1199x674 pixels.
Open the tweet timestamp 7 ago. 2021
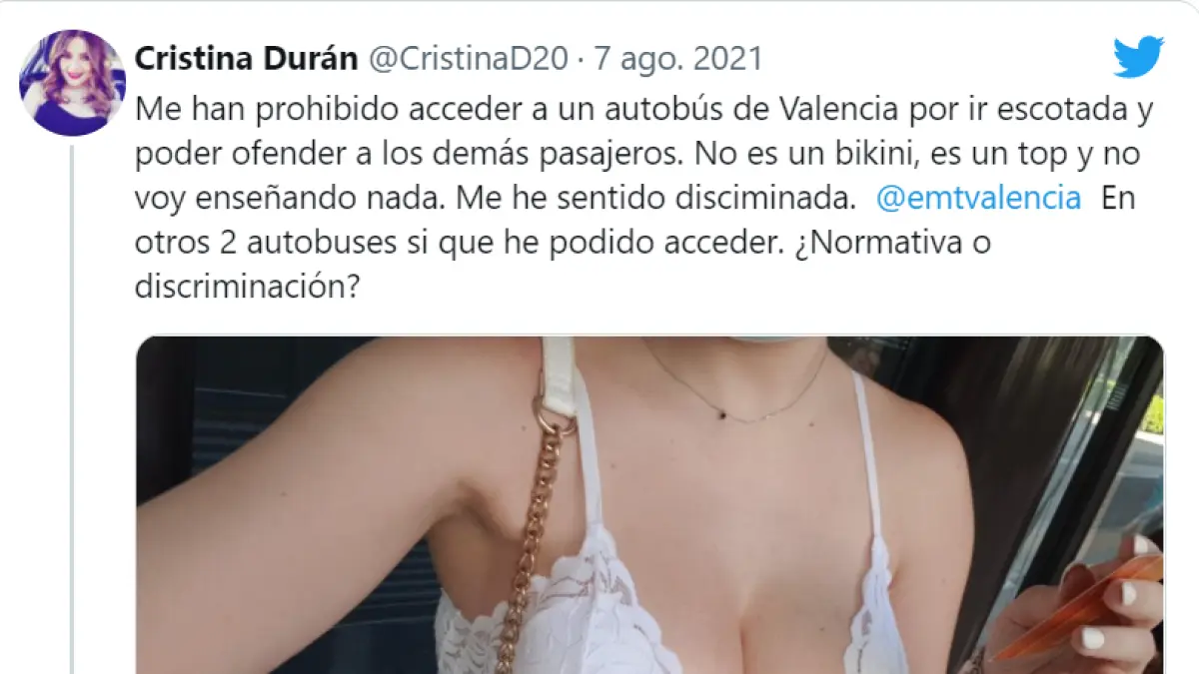[x=678, y=59]
